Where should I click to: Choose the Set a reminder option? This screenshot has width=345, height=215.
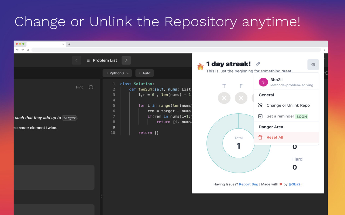pos(280,116)
